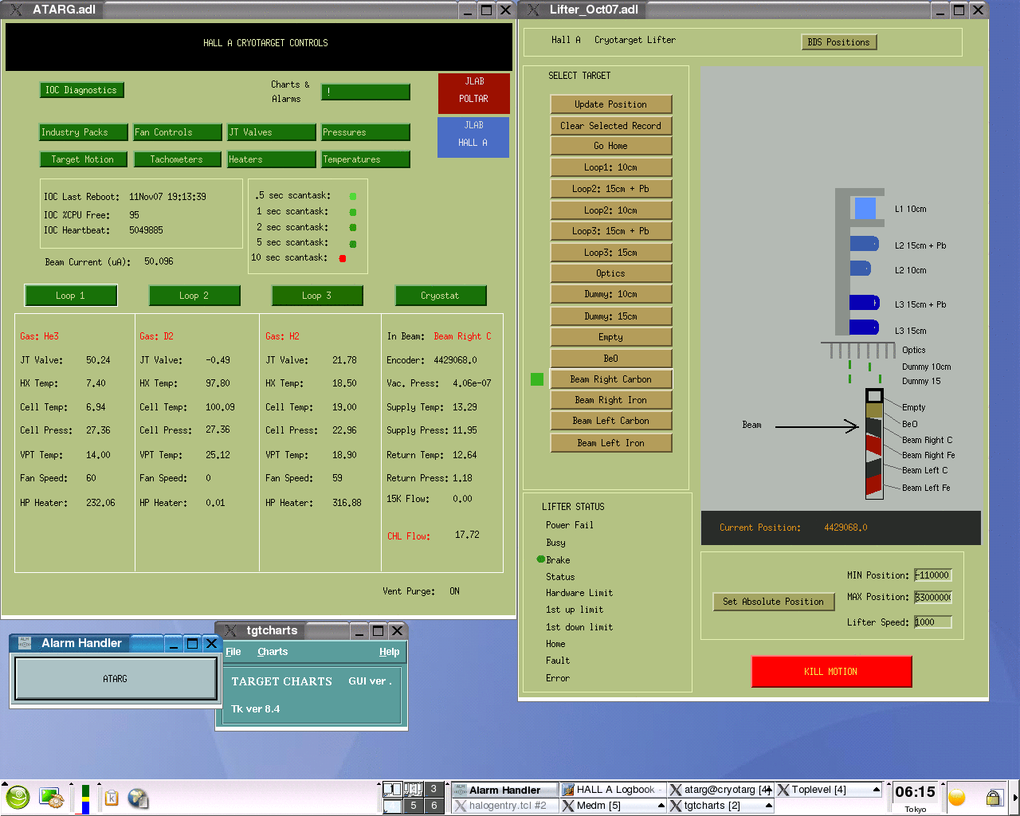Select target Loop1: 10cm
This screenshot has height=816, width=1020.
[611, 167]
